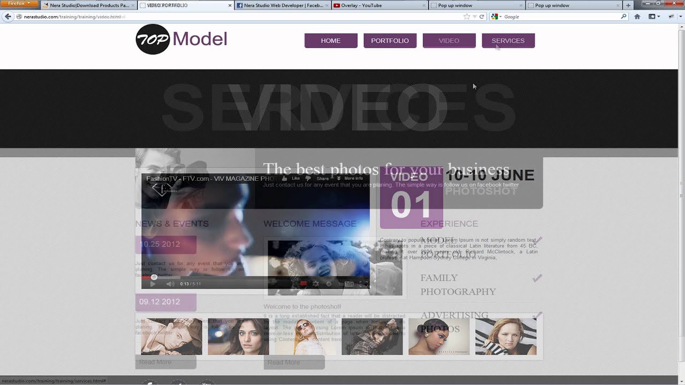The height and width of the screenshot is (385, 685).
Task: Click the EXPERIENCE heading
Action: click(449, 224)
